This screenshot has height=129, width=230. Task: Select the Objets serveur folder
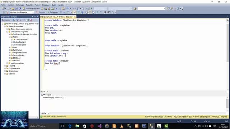click(x=14, y=68)
